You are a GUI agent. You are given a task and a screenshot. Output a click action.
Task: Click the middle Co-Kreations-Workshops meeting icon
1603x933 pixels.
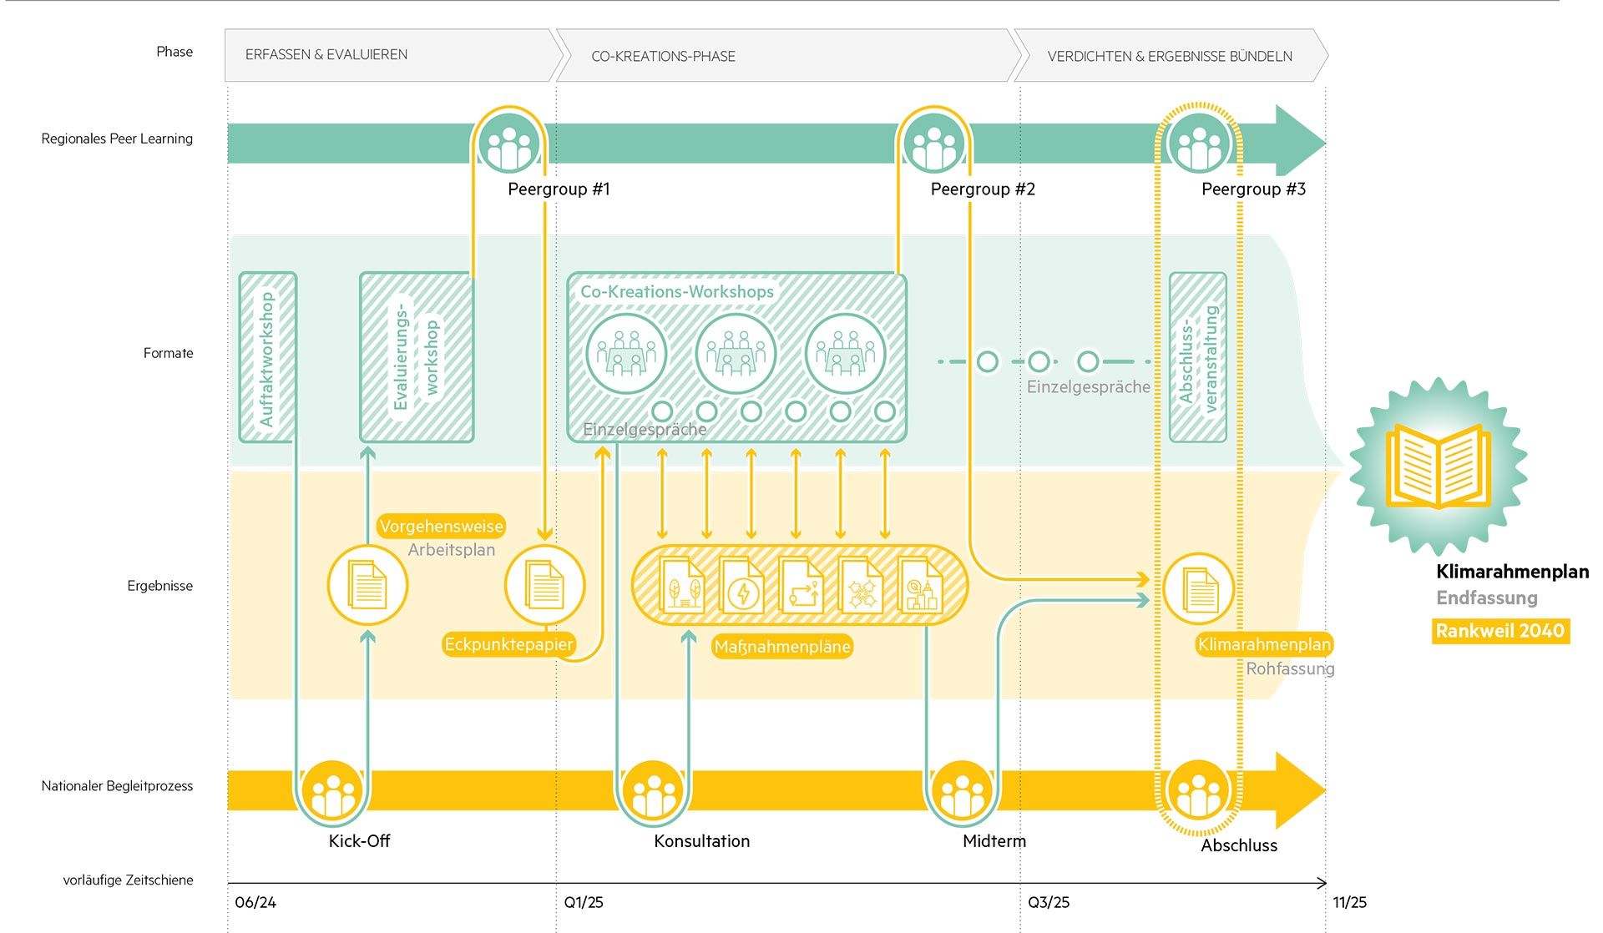(x=736, y=354)
